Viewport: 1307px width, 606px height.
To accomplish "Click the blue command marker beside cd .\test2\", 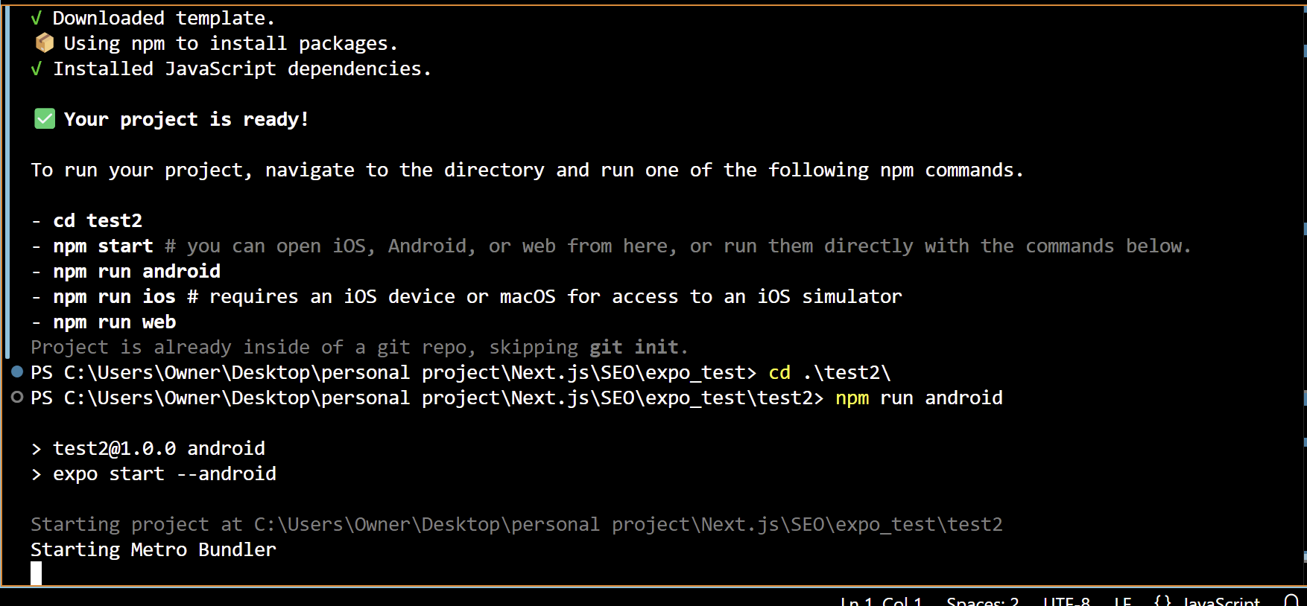I will coord(17,371).
